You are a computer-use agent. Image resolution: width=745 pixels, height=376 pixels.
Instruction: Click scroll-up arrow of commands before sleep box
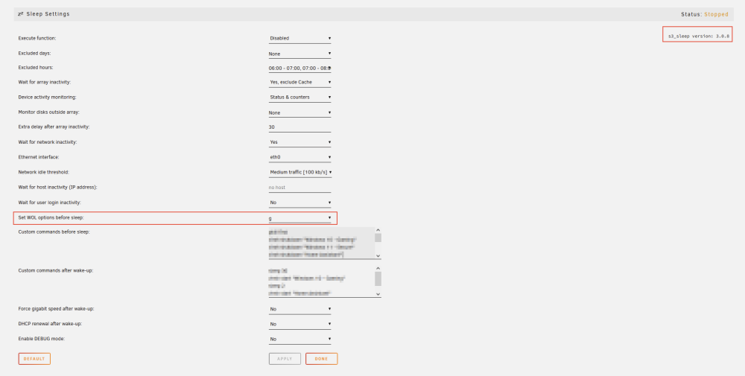tap(378, 230)
